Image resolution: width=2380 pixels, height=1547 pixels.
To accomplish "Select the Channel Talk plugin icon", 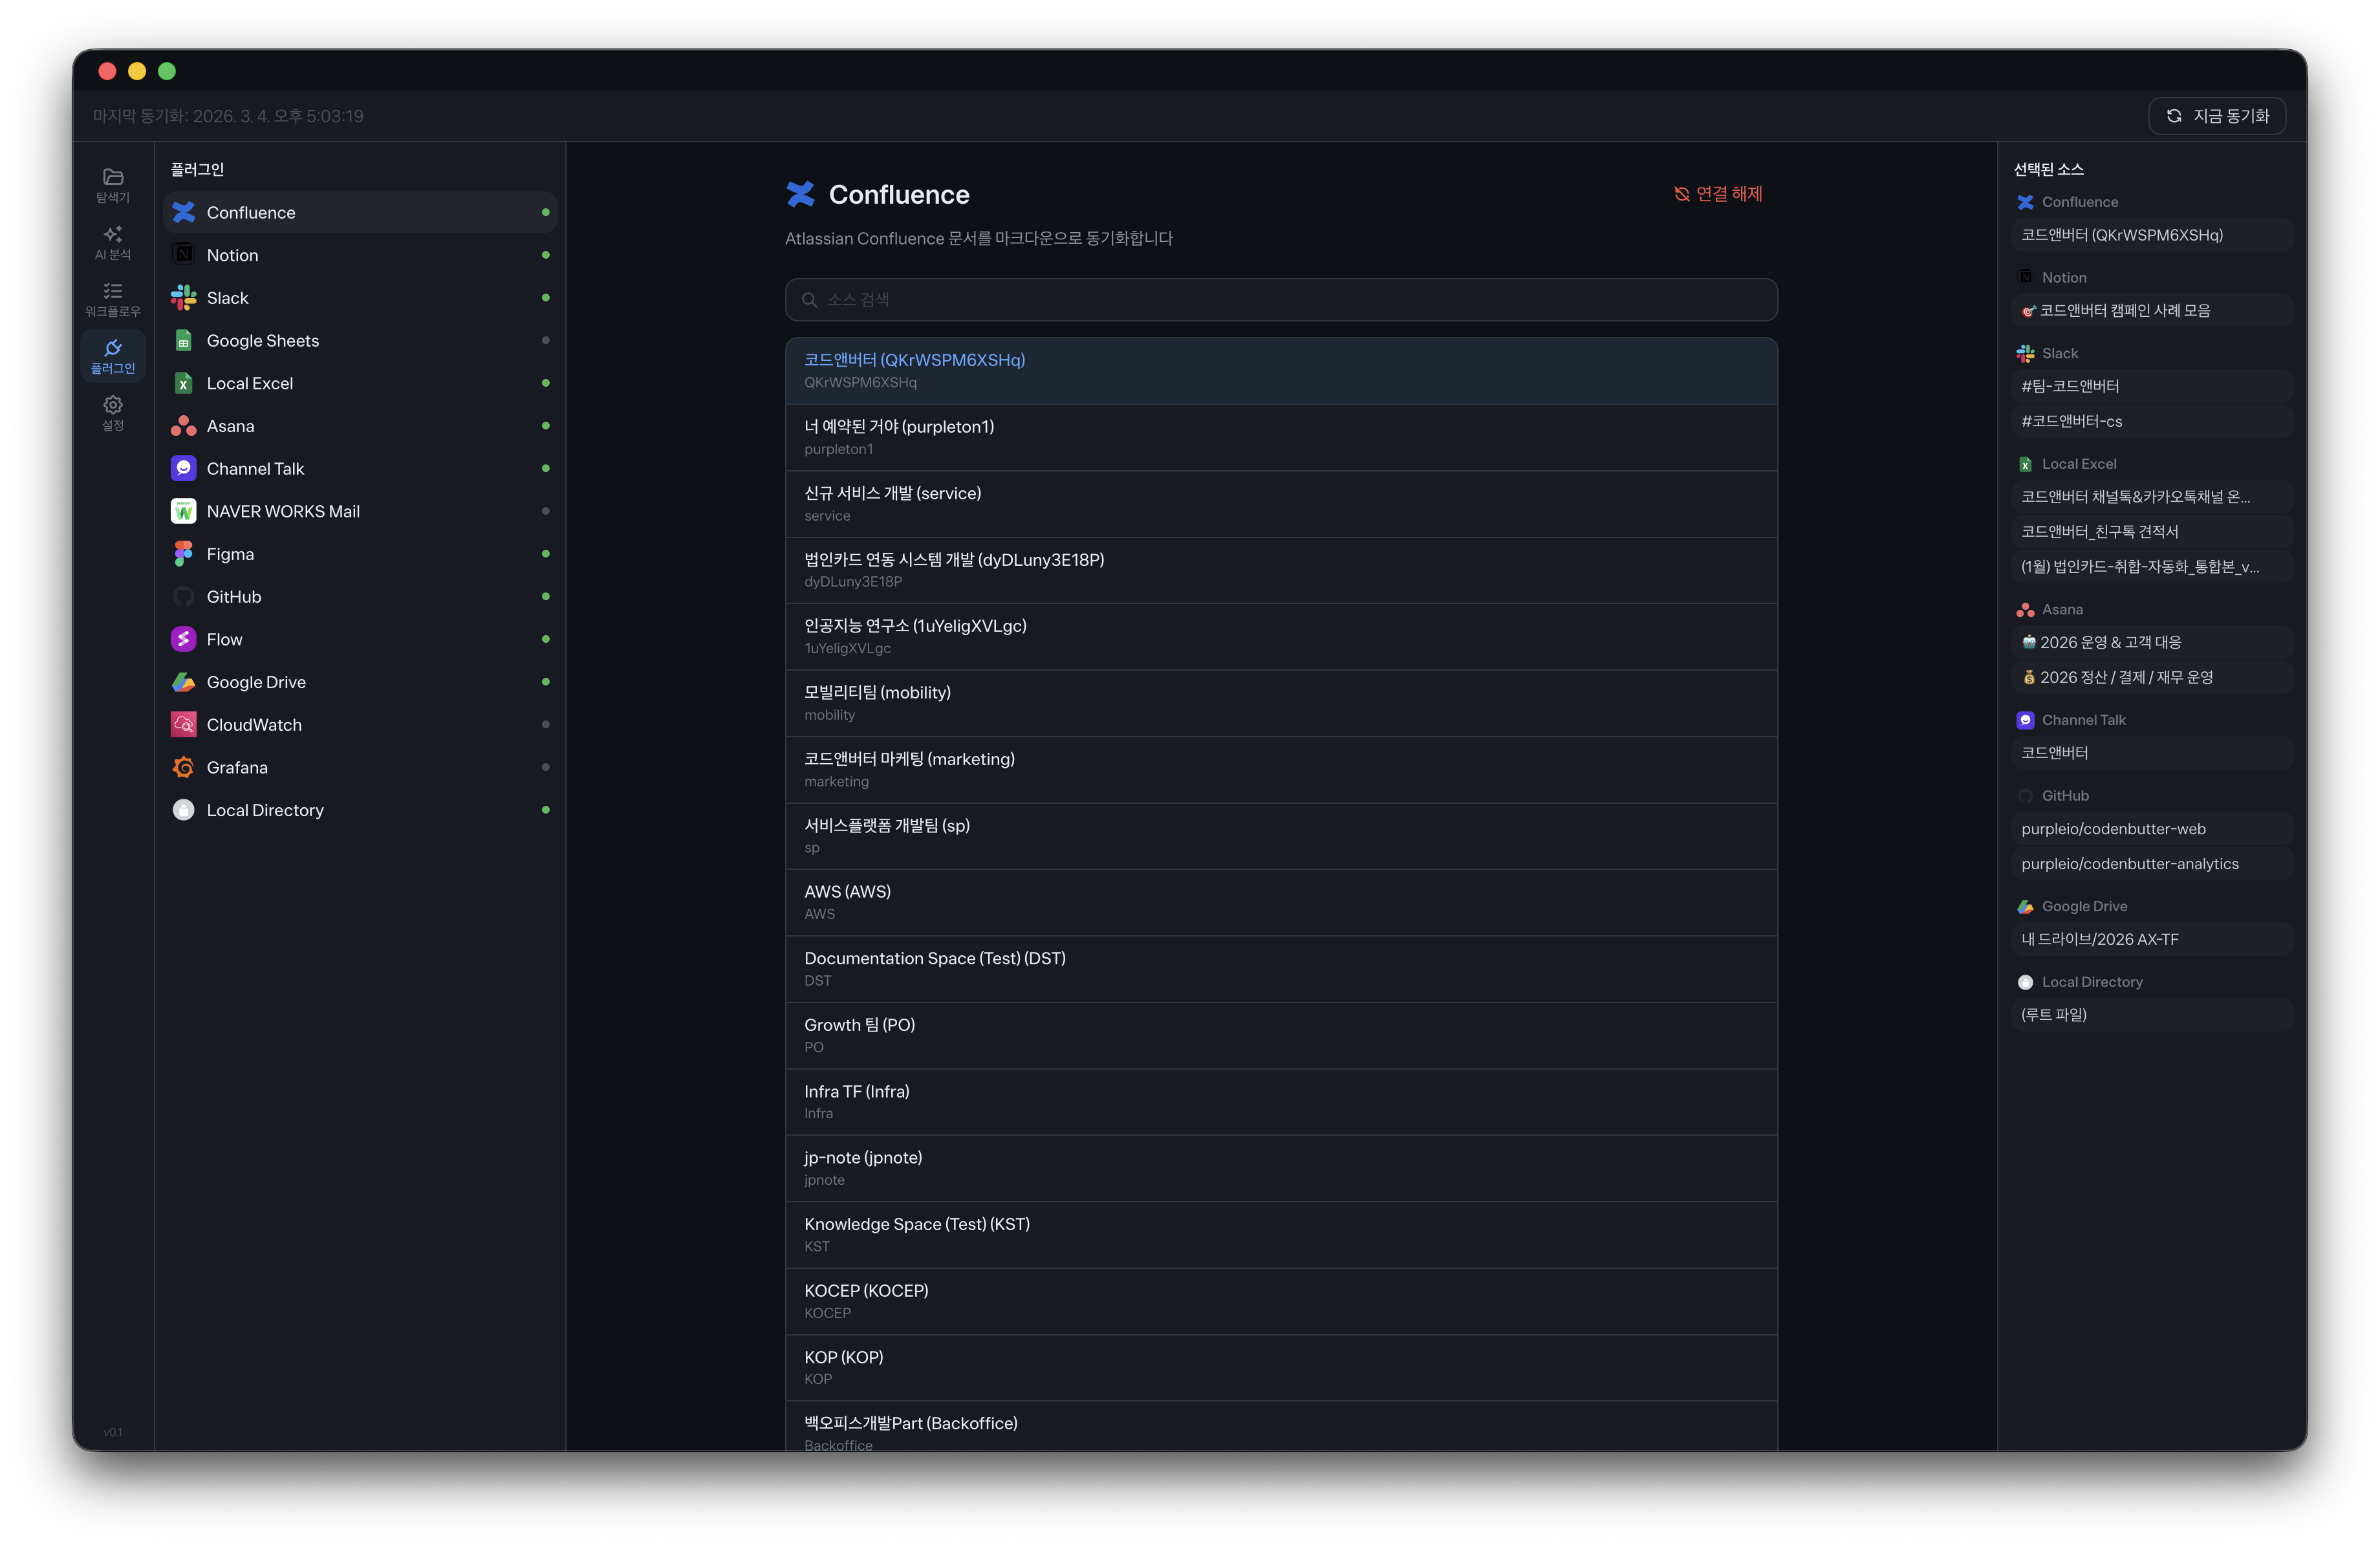I will coord(184,468).
